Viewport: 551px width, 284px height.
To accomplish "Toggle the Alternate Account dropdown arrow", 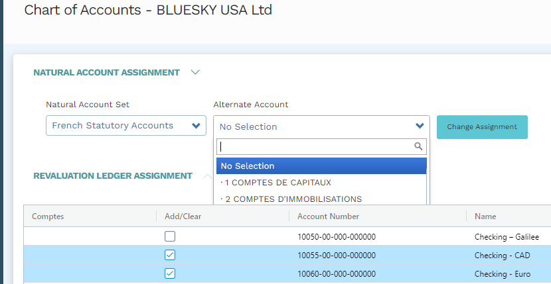I will click(420, 126).
